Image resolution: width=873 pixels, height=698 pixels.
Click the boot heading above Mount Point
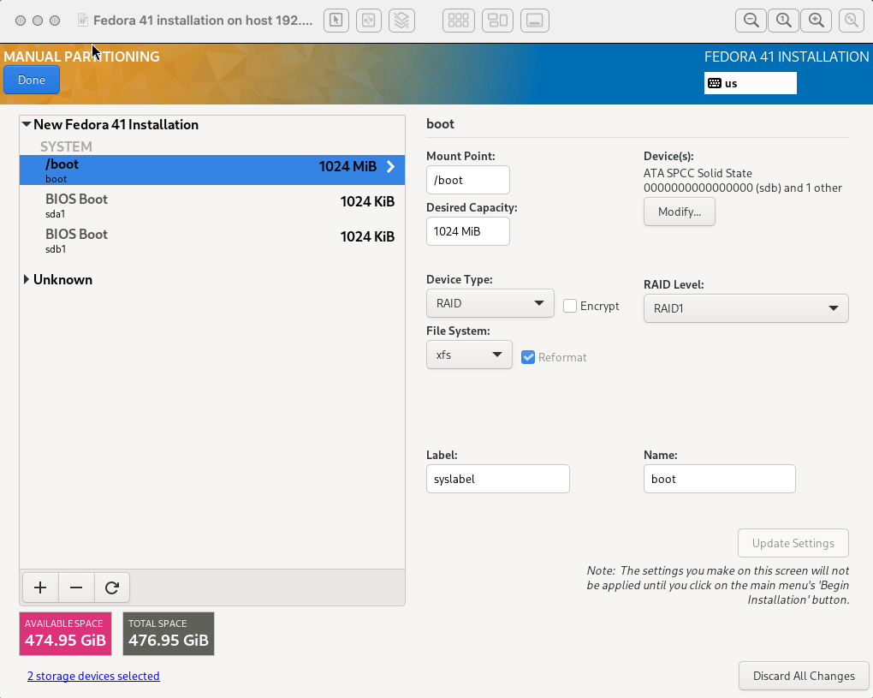click(441, 123)
